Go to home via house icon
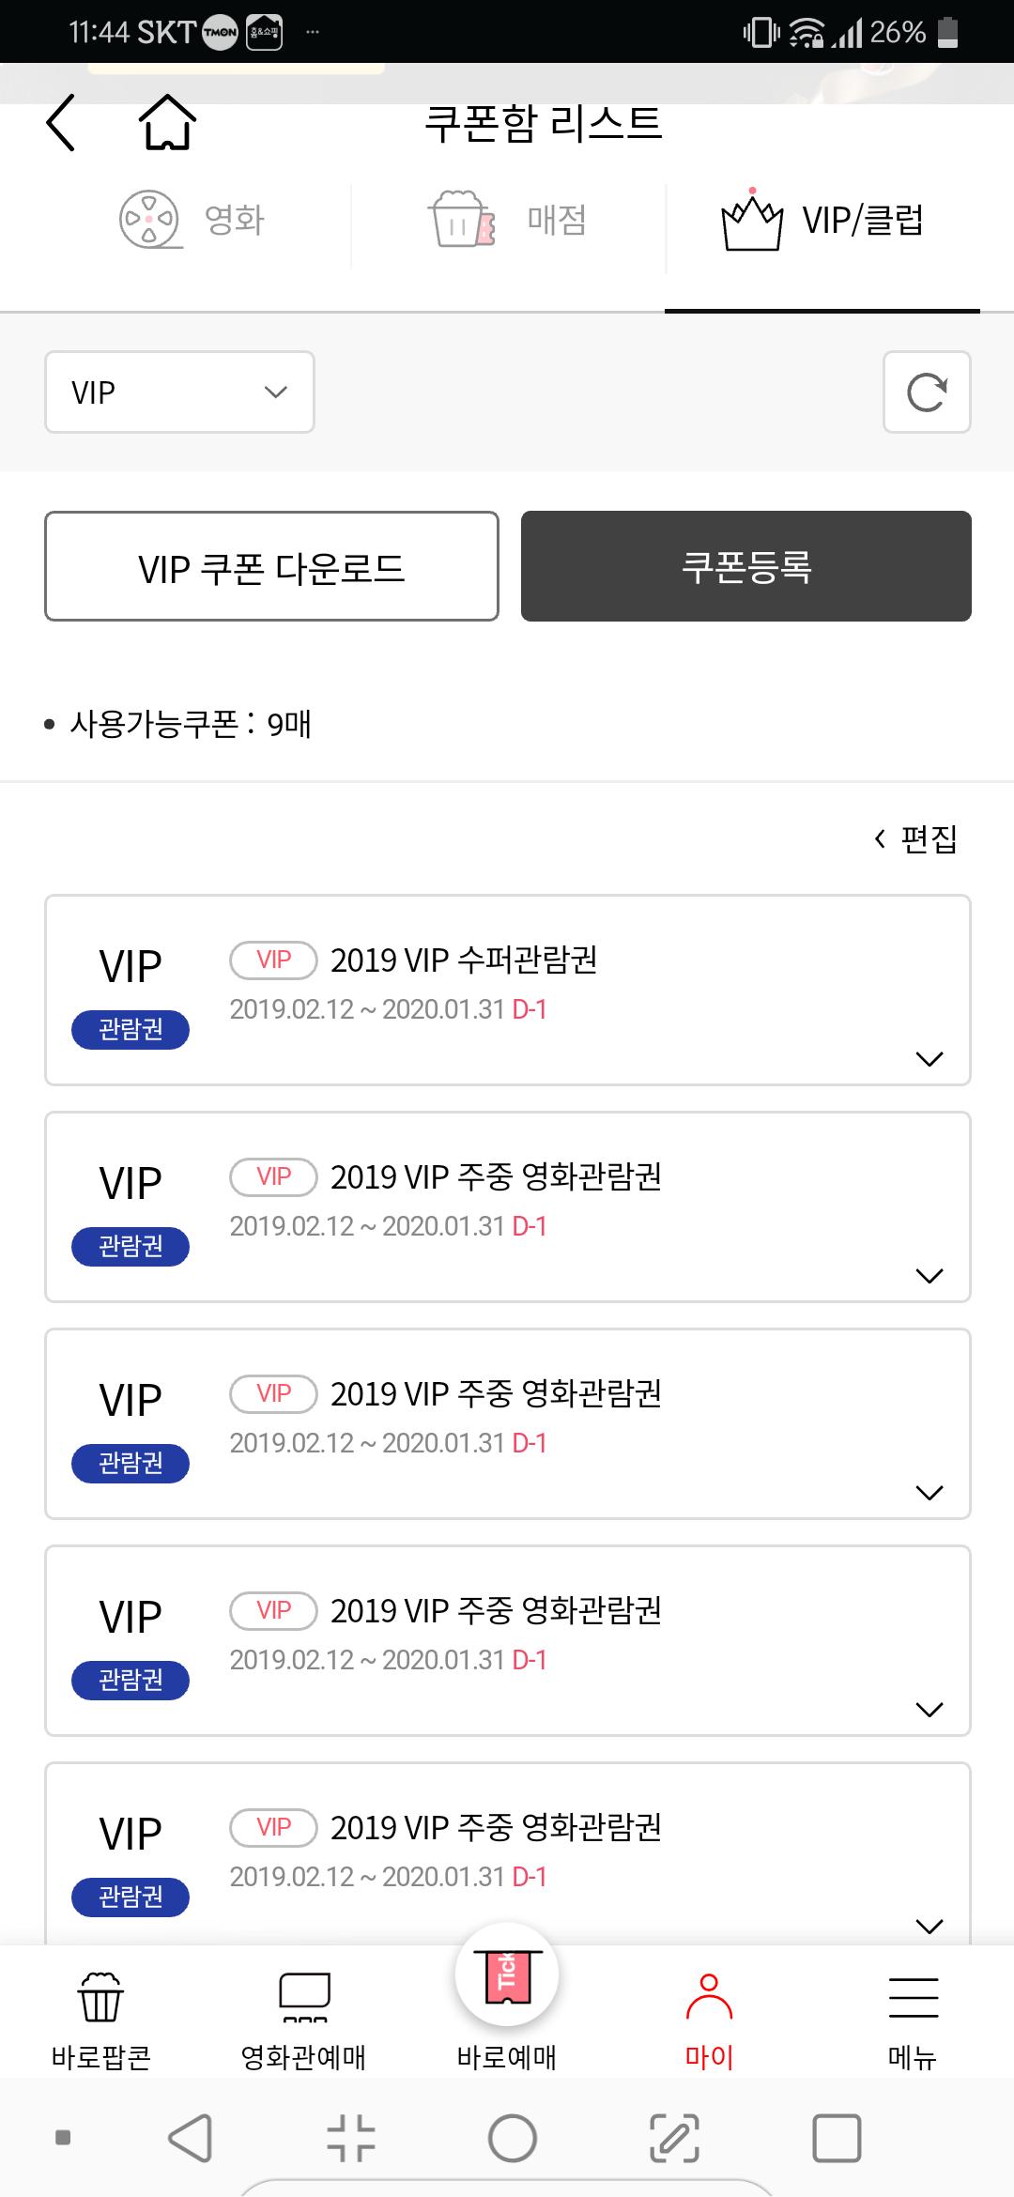This screenshot has height=2197, width=1014. coord(167,123)
